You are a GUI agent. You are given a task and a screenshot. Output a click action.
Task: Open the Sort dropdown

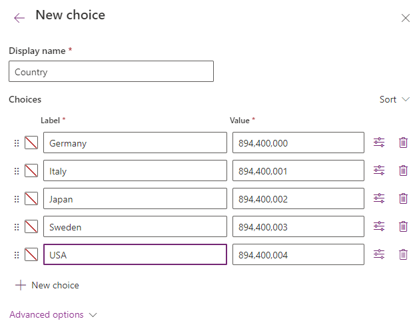(396, 99)
